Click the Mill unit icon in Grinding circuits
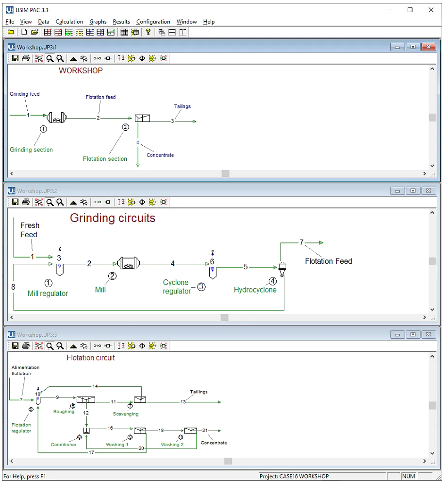446x484 pixels. coord(129,263)
